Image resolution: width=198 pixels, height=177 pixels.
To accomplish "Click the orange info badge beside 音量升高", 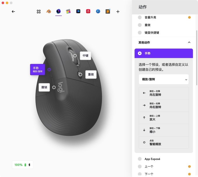I will (190, 17).
